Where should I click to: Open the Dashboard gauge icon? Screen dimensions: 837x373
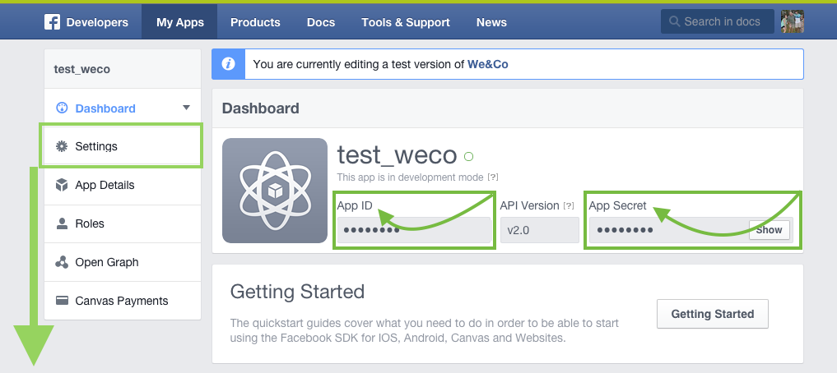[x=62, y=108]
